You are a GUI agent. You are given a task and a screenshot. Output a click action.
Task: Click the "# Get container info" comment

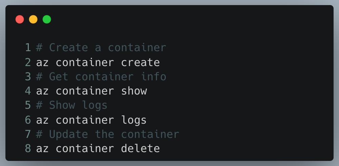coord(101,77)
